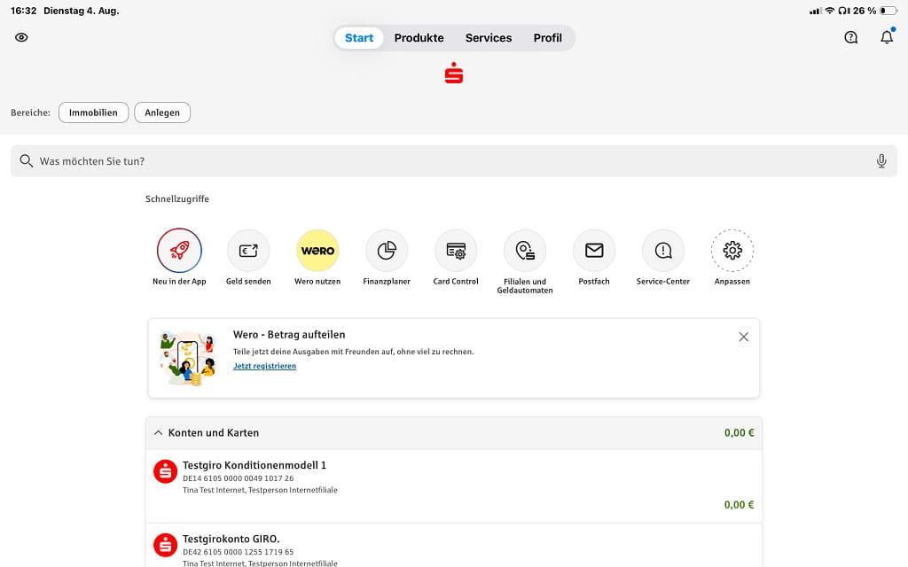The height and width of the screenshot is (567, 908).
Task: Tap Testgiro Konditionenmodell 1 balance 0,00 €
Action: tap(739, 504)
